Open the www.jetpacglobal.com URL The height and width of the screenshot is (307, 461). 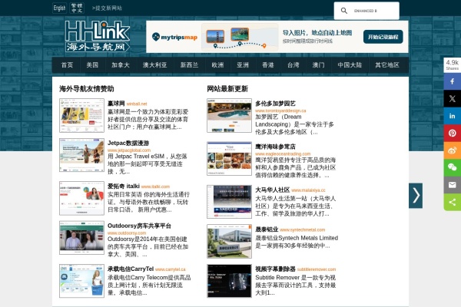[x=129, y=150]
